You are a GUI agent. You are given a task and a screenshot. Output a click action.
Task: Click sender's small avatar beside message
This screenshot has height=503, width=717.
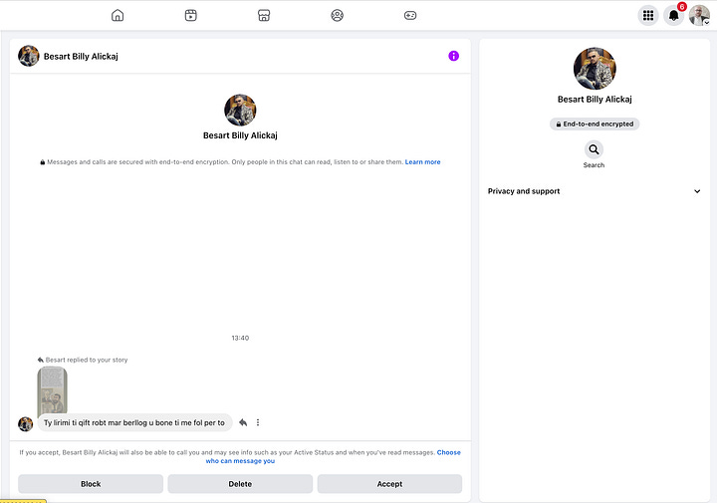pos(26,424)
